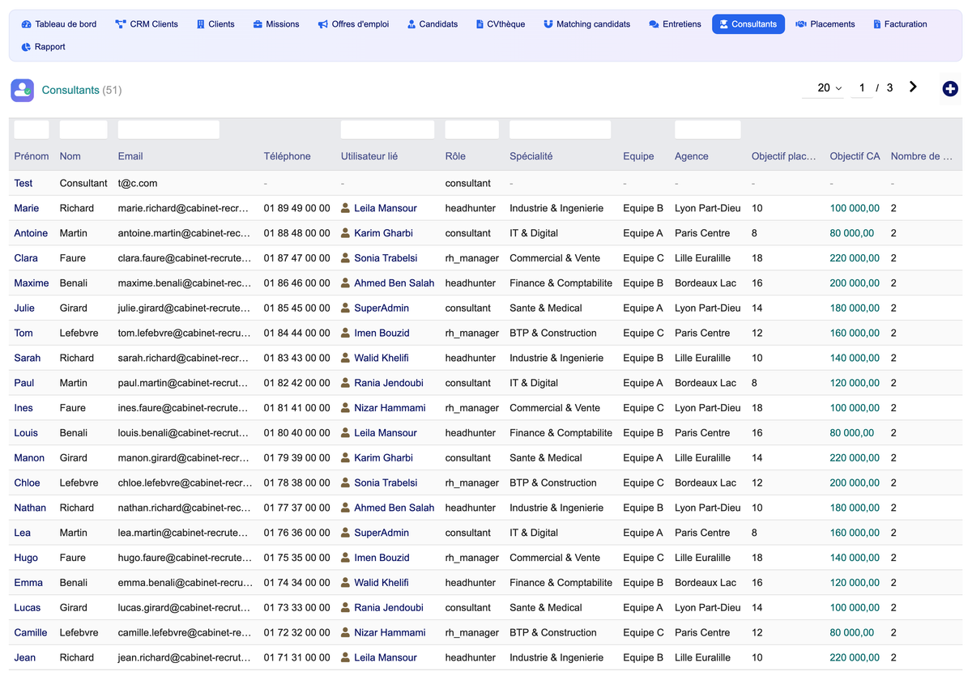This screenshot has width=972, height=697.
Task: Open Nathan's linked user Ahmed Ben Salah
Action: pos(394,508)
